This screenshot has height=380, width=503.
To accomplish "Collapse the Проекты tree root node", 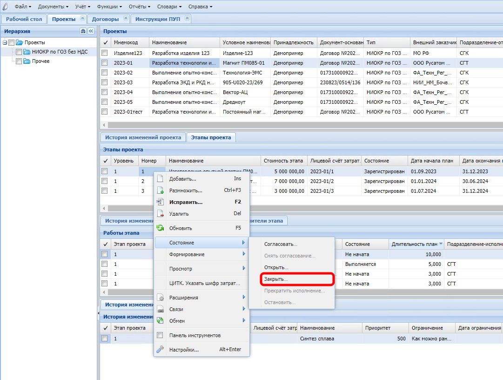I will (x=5, y=42).
